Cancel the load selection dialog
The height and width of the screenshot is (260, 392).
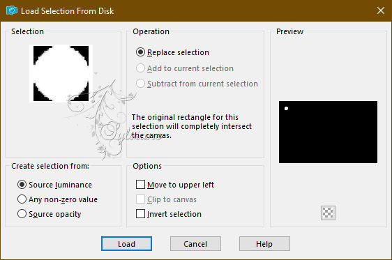coord(195,244)
